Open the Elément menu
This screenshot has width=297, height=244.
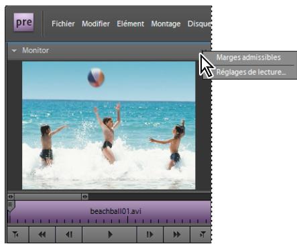(131, 23)
